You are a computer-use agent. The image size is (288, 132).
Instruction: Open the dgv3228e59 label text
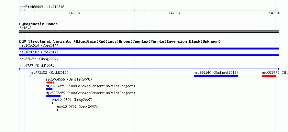[90, 93]
